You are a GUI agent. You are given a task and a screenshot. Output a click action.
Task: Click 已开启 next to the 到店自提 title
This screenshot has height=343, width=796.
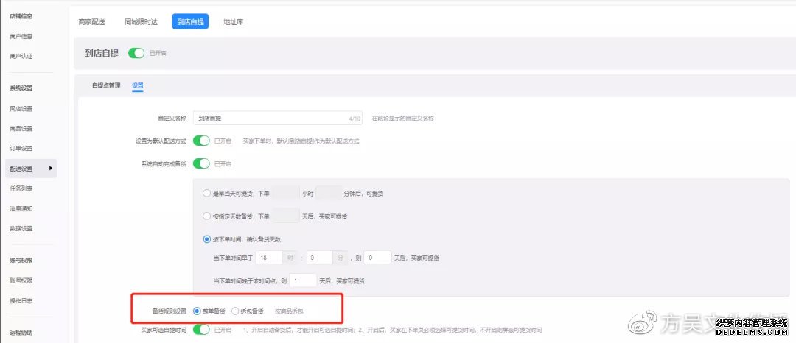click(x=158, y=53)
